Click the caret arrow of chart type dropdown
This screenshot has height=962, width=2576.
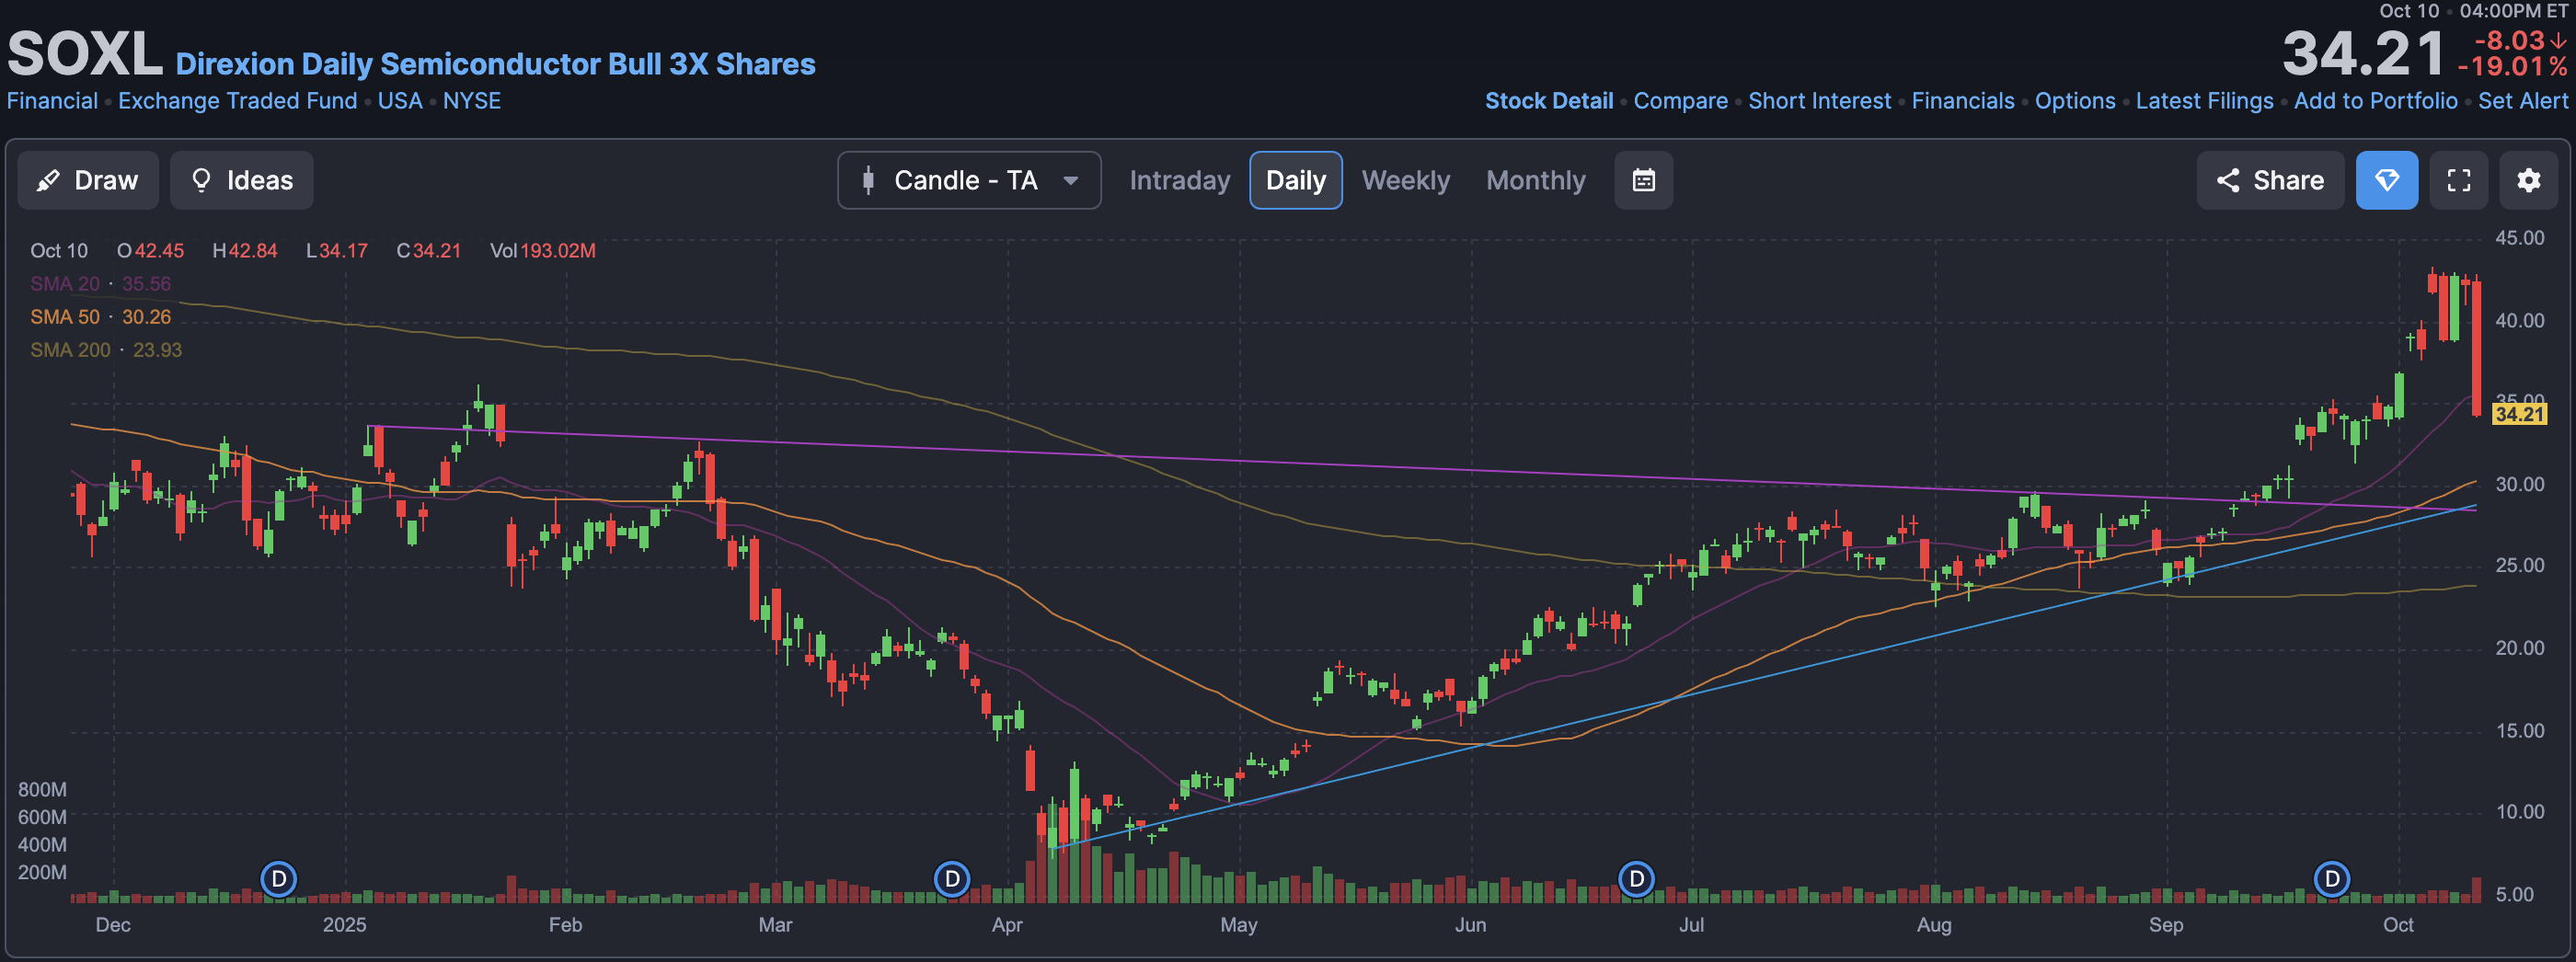pyautogui.click(x=1070, y=181)
